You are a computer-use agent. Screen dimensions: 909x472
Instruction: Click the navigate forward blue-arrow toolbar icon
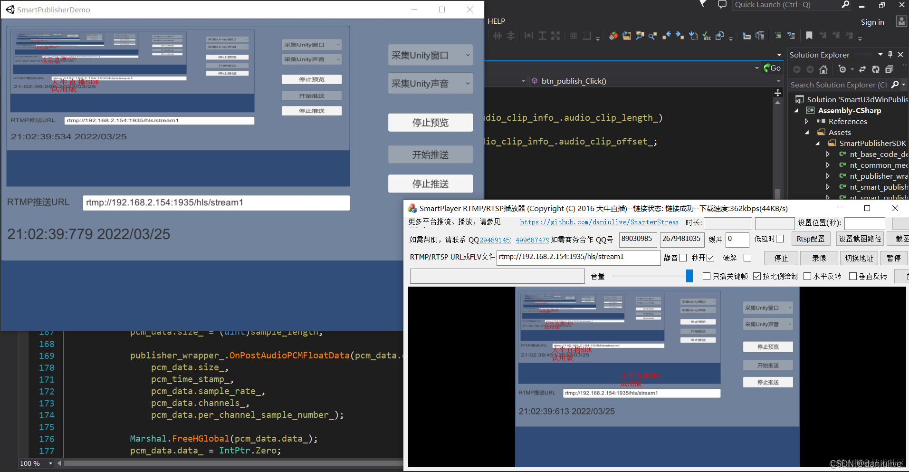tap(680, 35)
